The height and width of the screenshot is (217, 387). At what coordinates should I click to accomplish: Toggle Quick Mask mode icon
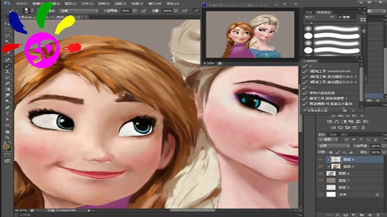tap(7, 155)
